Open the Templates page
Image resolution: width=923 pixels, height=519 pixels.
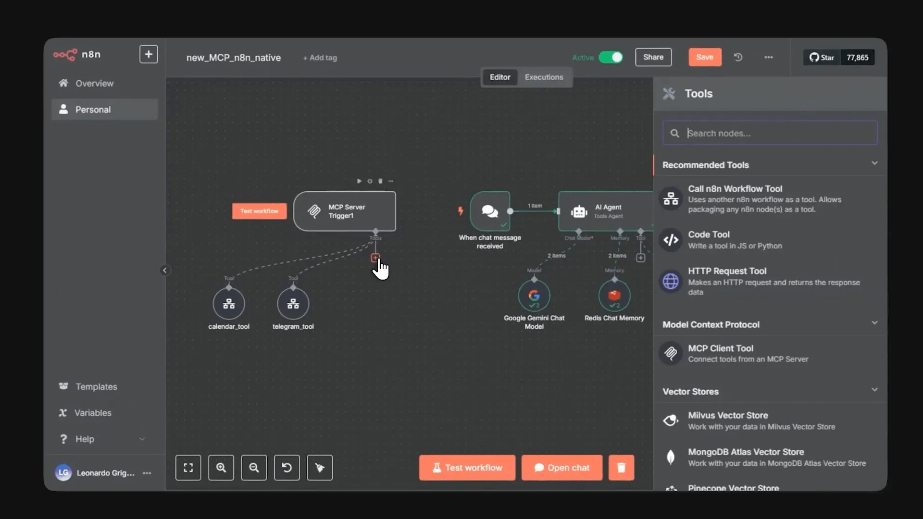click(104, 386)
